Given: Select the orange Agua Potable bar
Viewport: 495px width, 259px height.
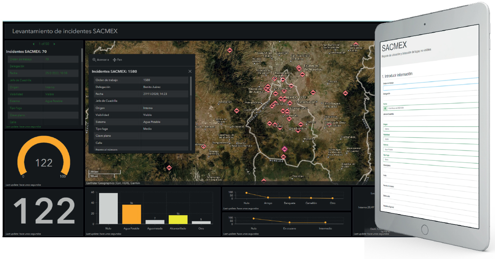Looking at the screenshot, I should [x=131, y=214].
